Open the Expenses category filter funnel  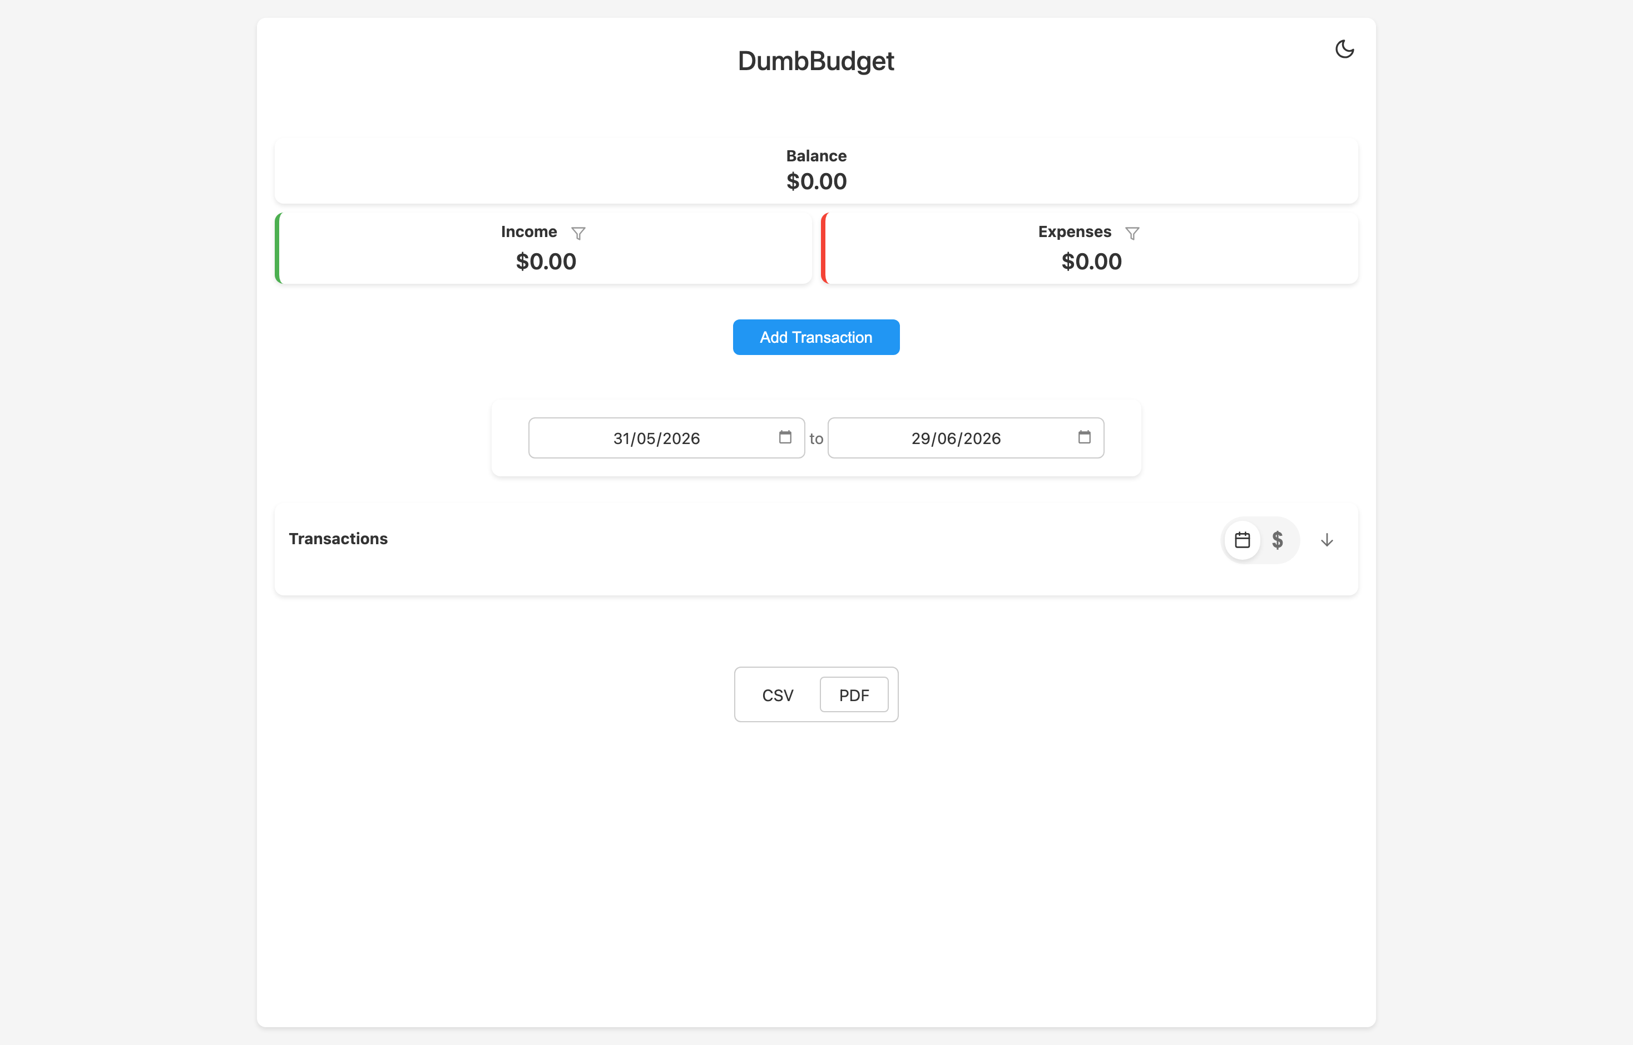click(x=1132, y=234)
